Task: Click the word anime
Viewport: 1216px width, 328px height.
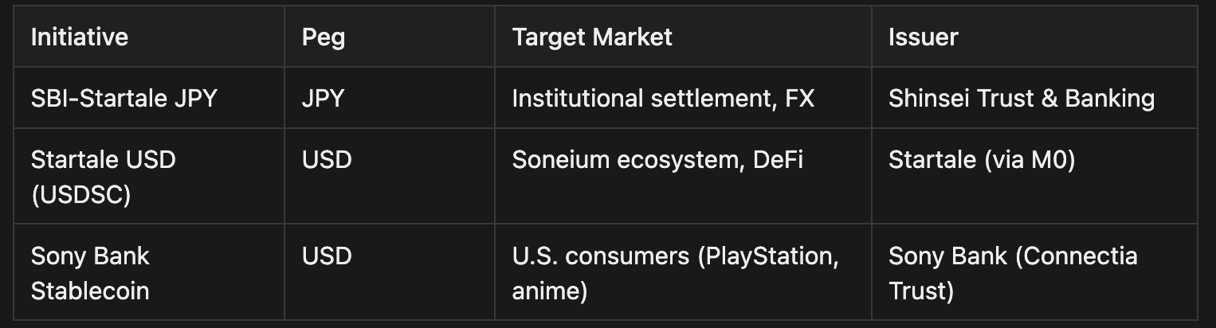Action: [x=549, y=291]
